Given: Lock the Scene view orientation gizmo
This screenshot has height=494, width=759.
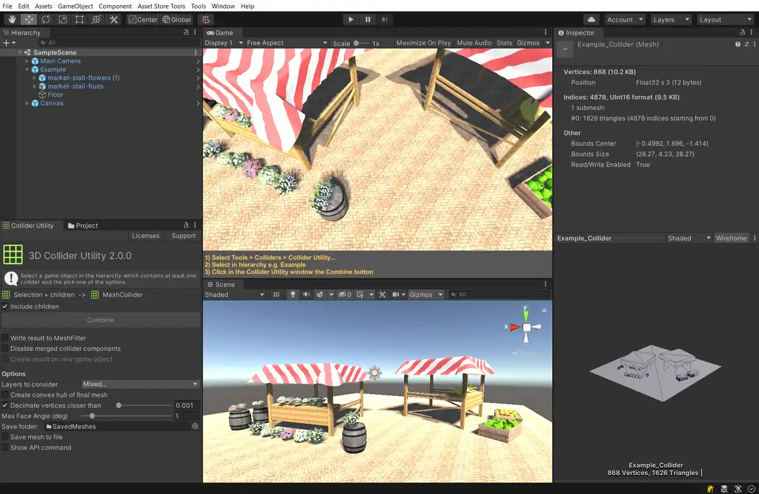Looking at the screenshot, I should pyautogui.click(x=544, y=310).
